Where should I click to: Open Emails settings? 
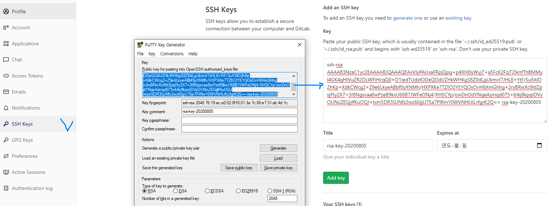(x=38, y=92)
